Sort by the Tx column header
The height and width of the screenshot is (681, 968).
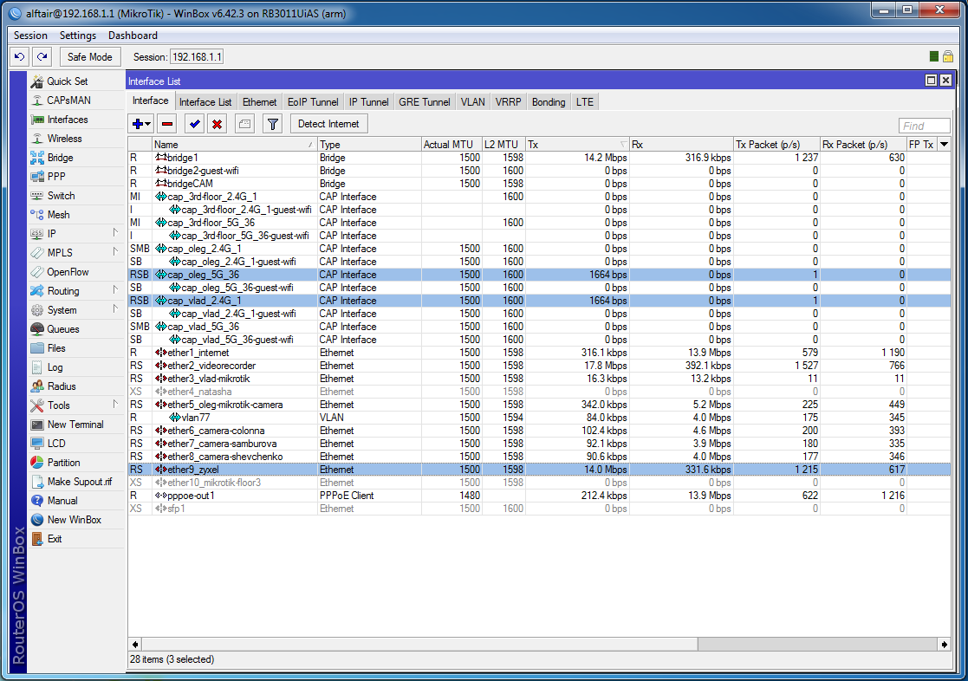tap(577, 145)
